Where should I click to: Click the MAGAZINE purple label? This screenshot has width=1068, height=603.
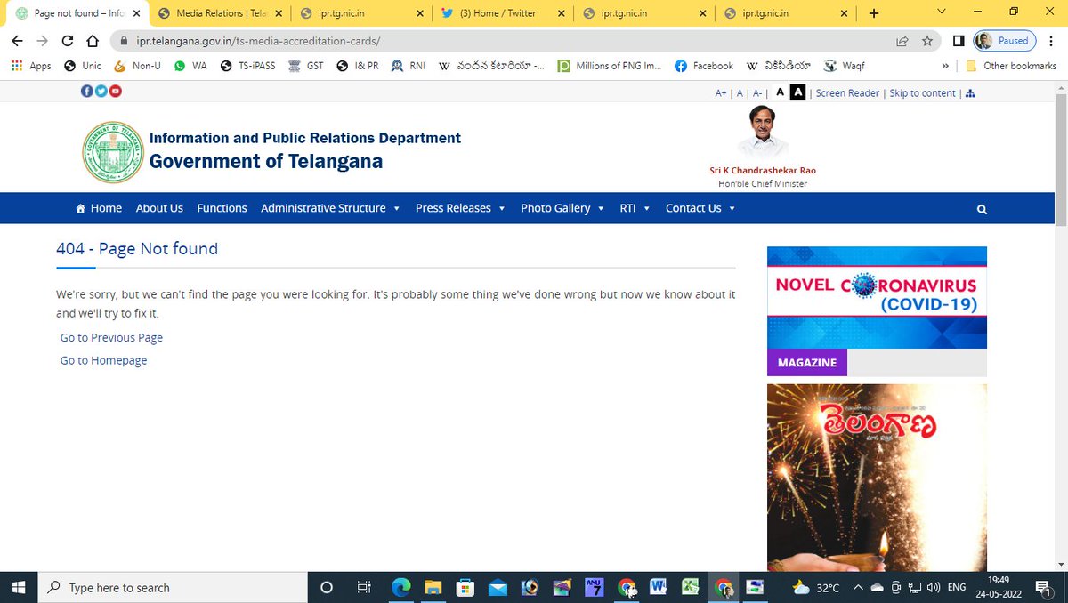(806, 363)
